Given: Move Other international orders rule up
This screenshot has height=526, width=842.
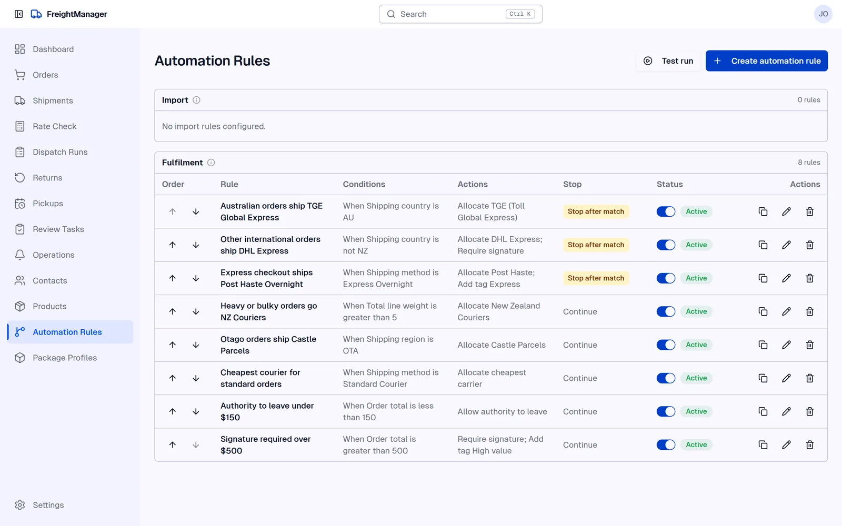Looking at the screenshot, I should [x=173, y=245].
